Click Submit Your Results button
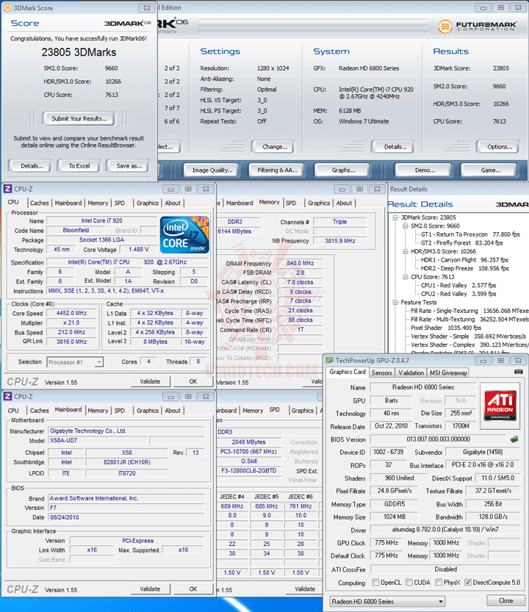This screenshot has height=612, width=529. [79, 119]
